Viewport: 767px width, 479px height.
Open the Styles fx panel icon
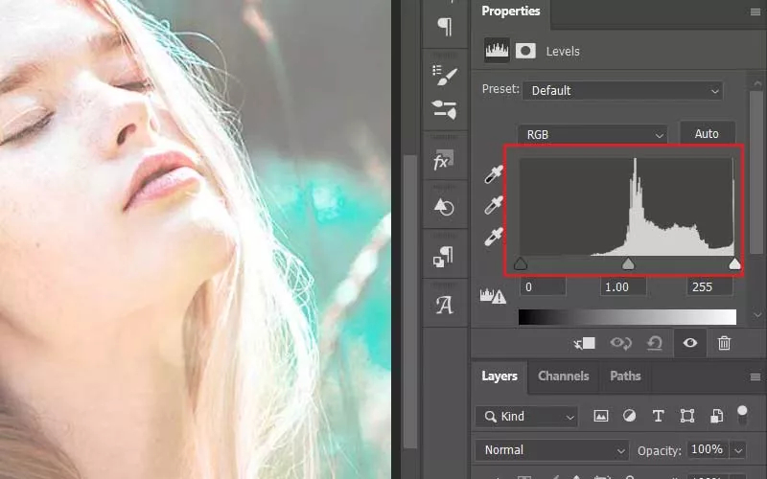[x=444, y=161]
